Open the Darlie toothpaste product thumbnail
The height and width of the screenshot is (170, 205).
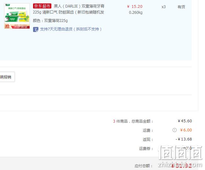click(x=17, y=16)
